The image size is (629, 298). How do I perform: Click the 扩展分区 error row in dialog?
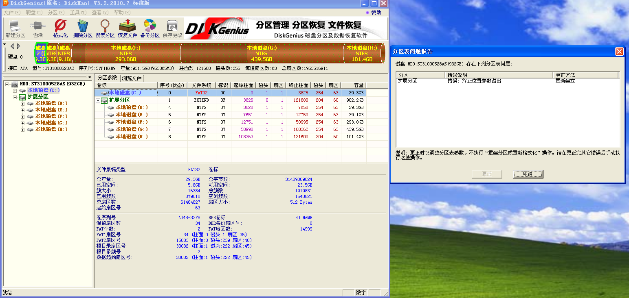click(508, 81)
